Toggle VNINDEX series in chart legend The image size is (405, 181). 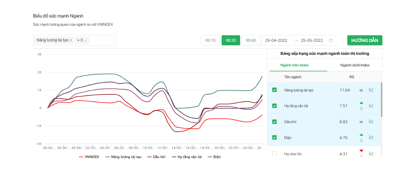tap(89, 157)
